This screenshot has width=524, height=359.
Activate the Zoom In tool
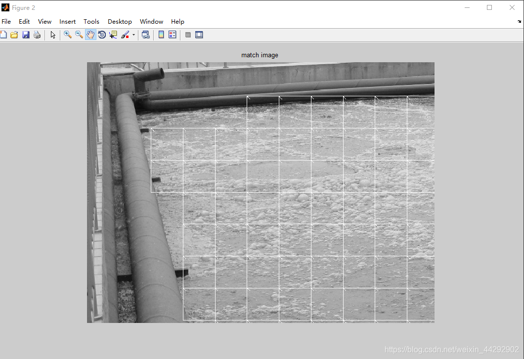click(68, 35)
